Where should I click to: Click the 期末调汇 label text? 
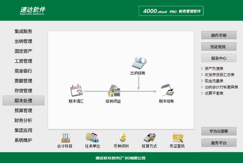pos(76,101)
